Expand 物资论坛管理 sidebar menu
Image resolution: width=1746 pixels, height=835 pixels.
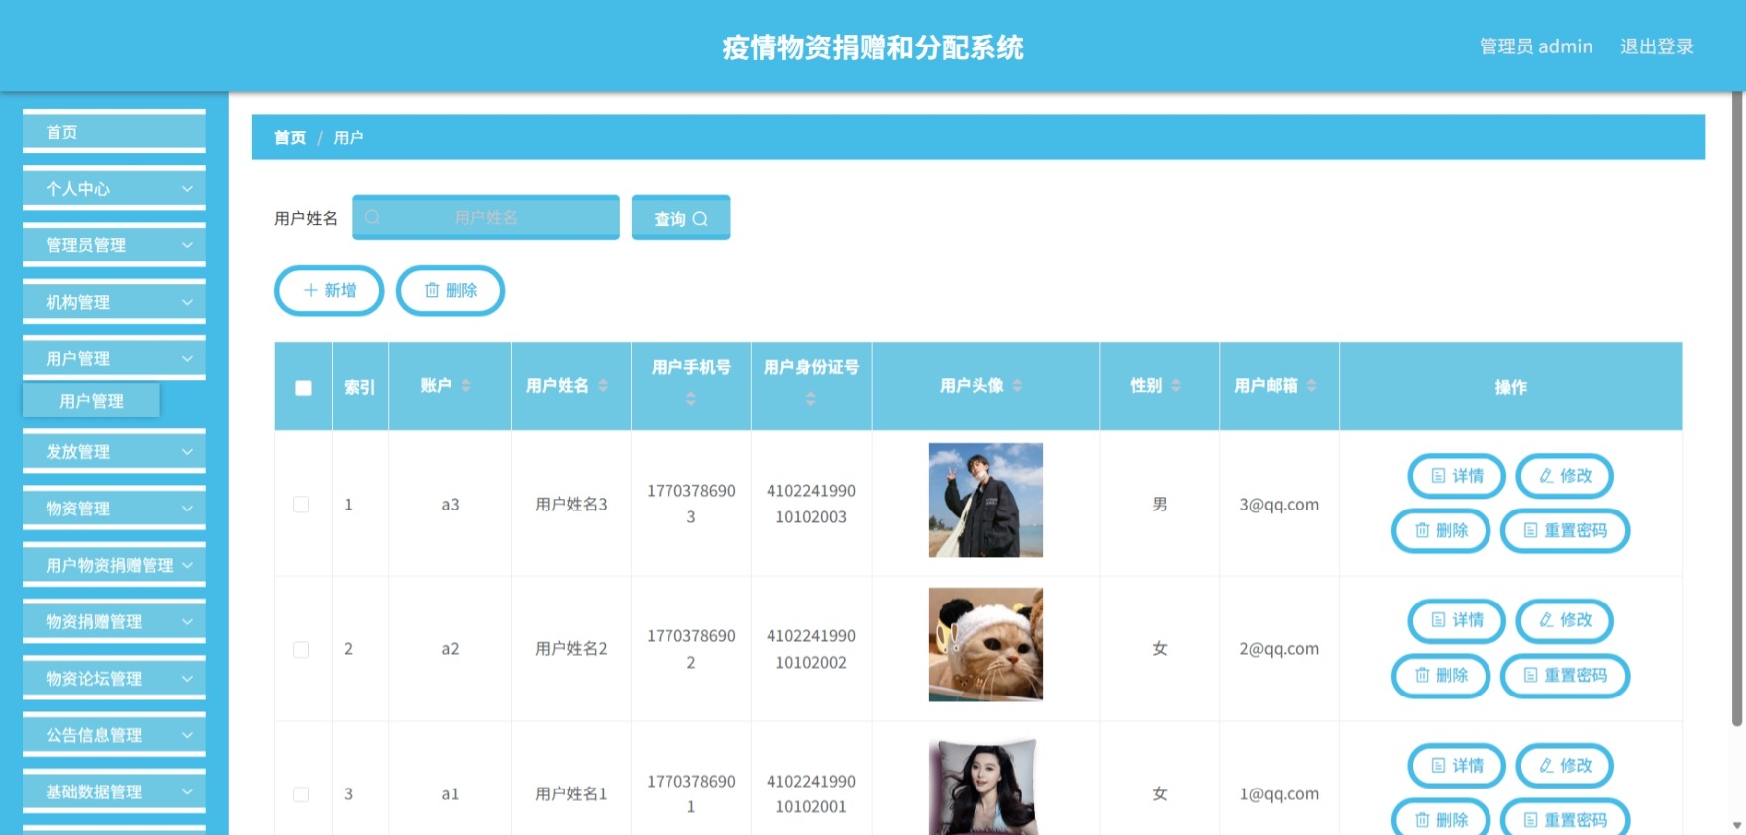pos(114,678)
